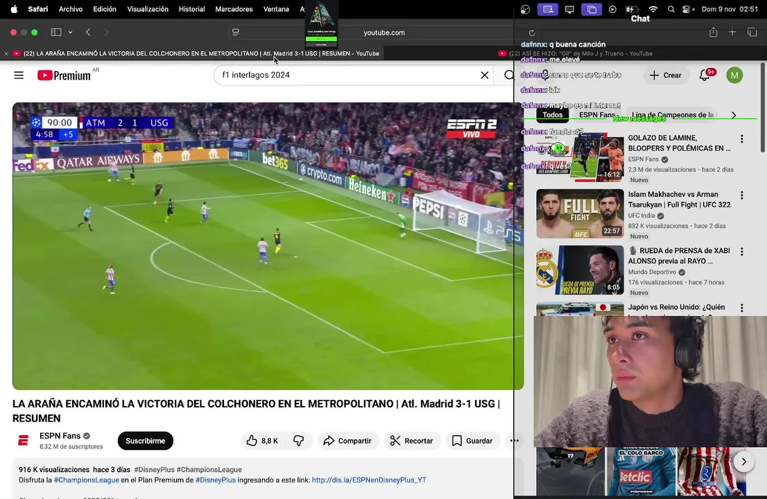Close the LA ARAÑA ENCAMINÓ tab
Image resolution: width=767 pixels, height=499 pixels.
coord(6,54)
